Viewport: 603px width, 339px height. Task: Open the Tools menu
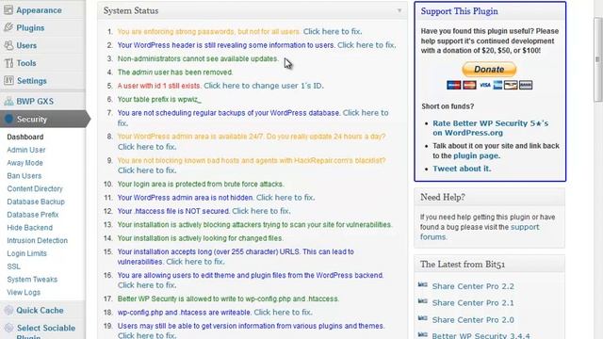click(x=26, y=63)
